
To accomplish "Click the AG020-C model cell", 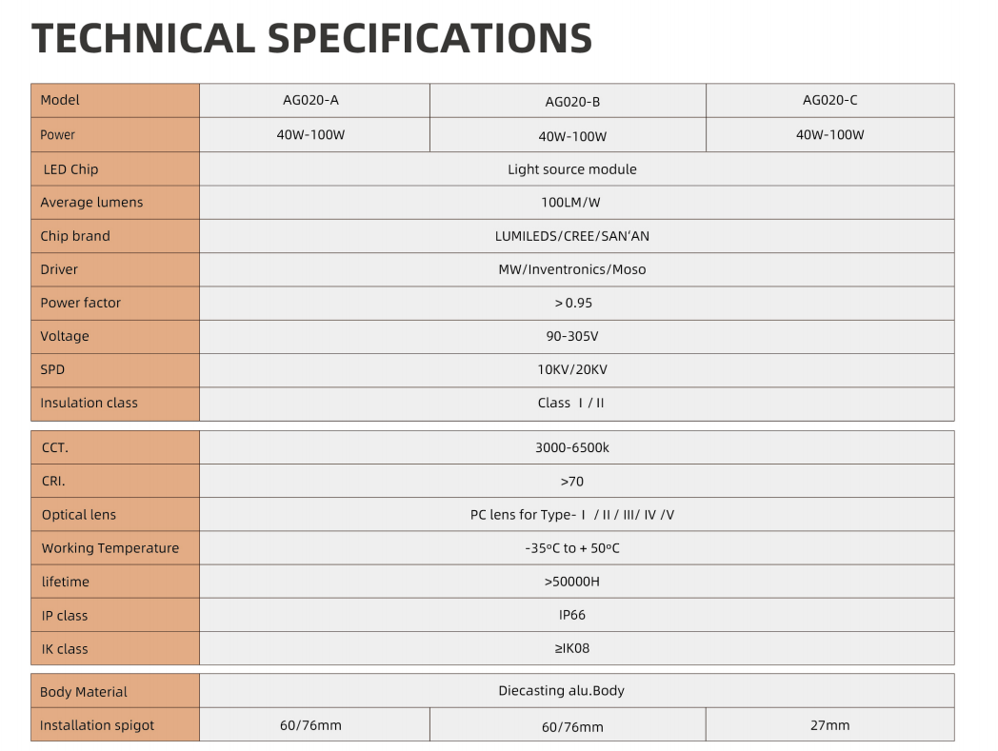I will pos(829,100).
